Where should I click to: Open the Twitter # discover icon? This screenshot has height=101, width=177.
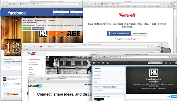(103, 63)
